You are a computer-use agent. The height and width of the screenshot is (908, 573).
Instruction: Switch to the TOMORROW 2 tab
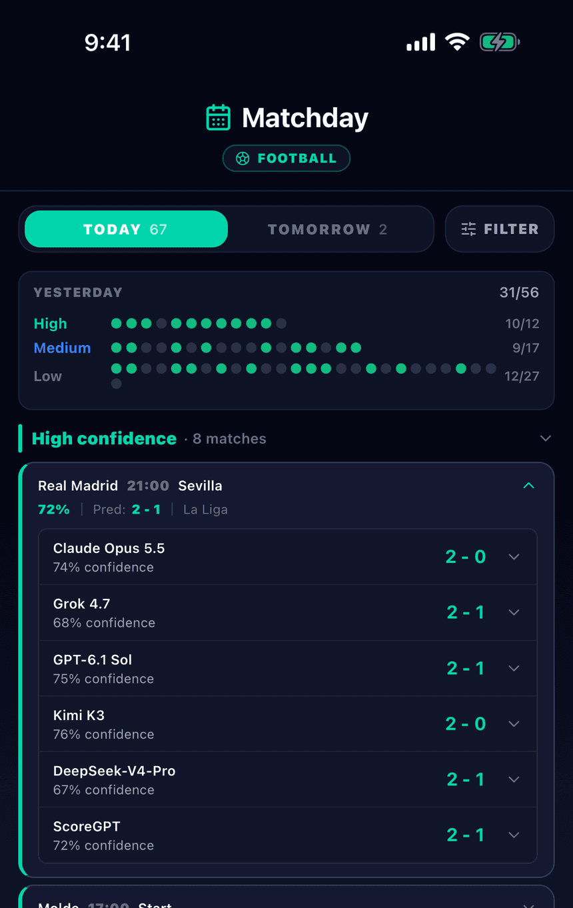pyautogui.click(x=327, y=229)
